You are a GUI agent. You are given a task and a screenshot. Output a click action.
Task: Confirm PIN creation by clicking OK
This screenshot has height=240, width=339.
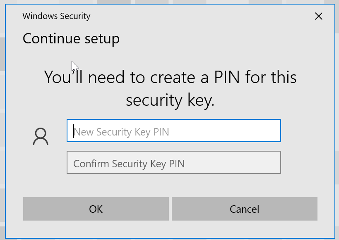(96, 209)
